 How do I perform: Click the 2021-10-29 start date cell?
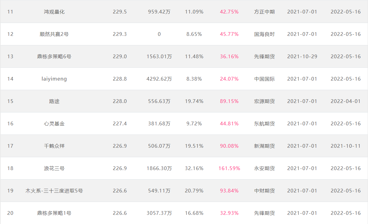click(x=302, y=57)
